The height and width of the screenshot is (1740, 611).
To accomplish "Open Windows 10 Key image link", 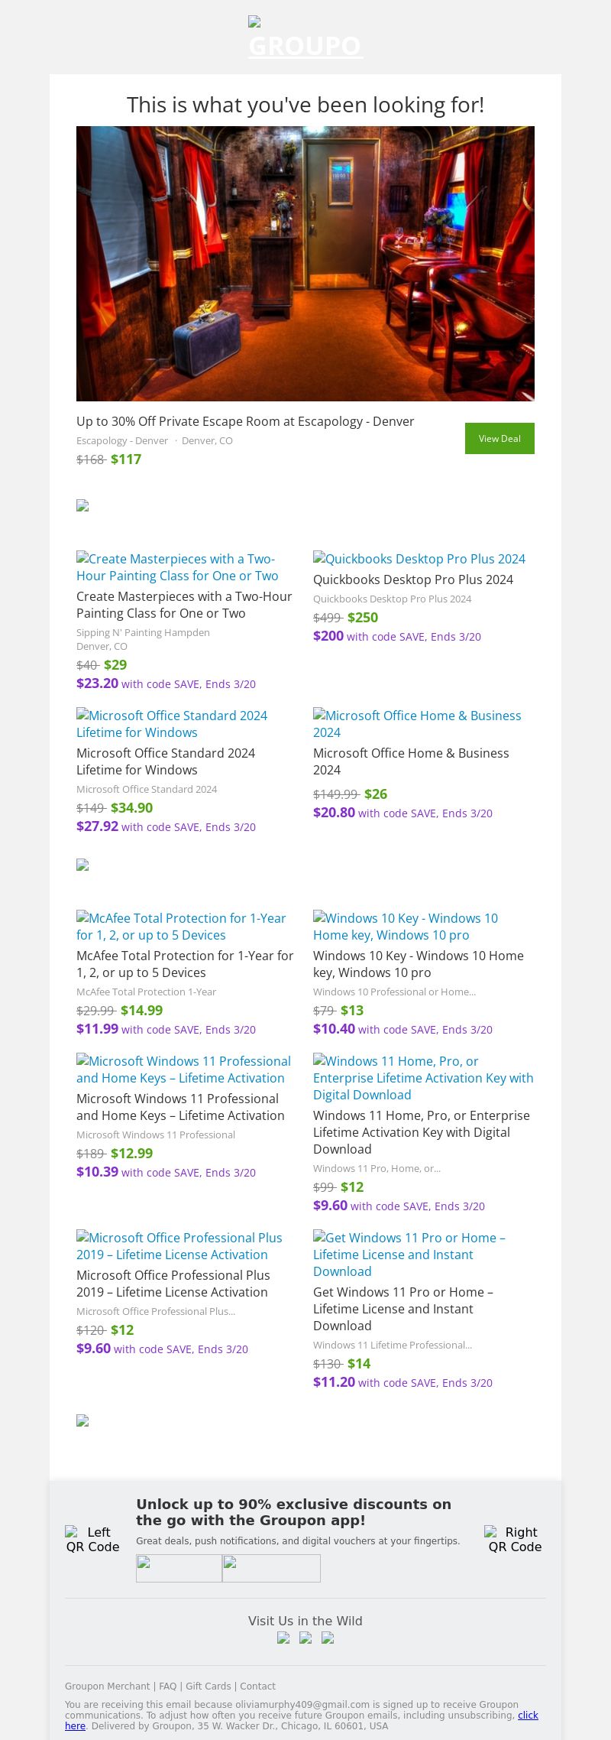I will point(406,927).
